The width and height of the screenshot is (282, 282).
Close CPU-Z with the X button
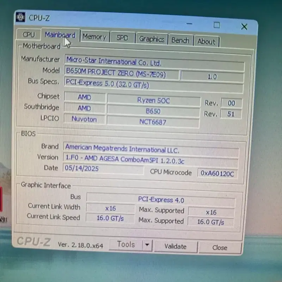pyautogui.click(x=244, y=27)
